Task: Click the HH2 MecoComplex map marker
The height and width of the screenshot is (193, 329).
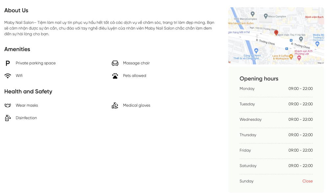Action: [253, 14]
